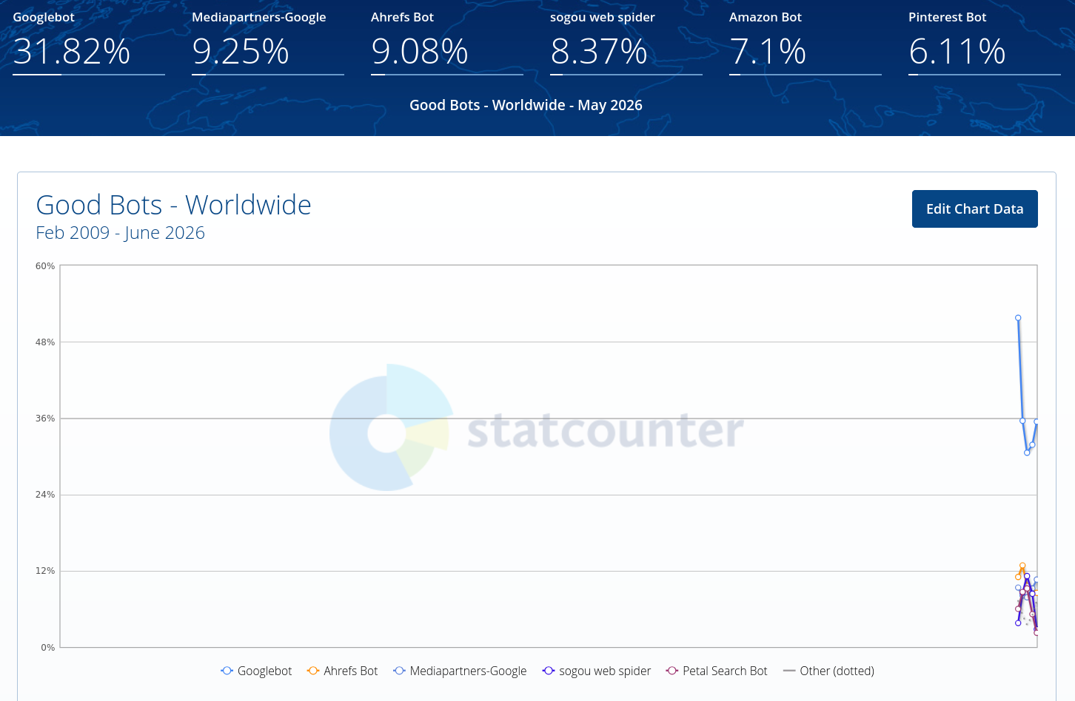The height and width of the screenshot is (701, 1075).
Task: Click the Googlebot peak data point near 52%
Action: (1018, 318)
